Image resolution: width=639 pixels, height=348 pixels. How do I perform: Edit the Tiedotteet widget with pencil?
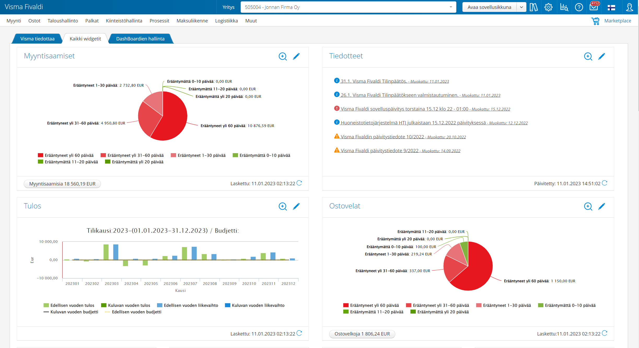tap(602, 56)
